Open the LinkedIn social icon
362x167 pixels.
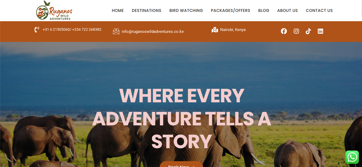click(320, 31)
